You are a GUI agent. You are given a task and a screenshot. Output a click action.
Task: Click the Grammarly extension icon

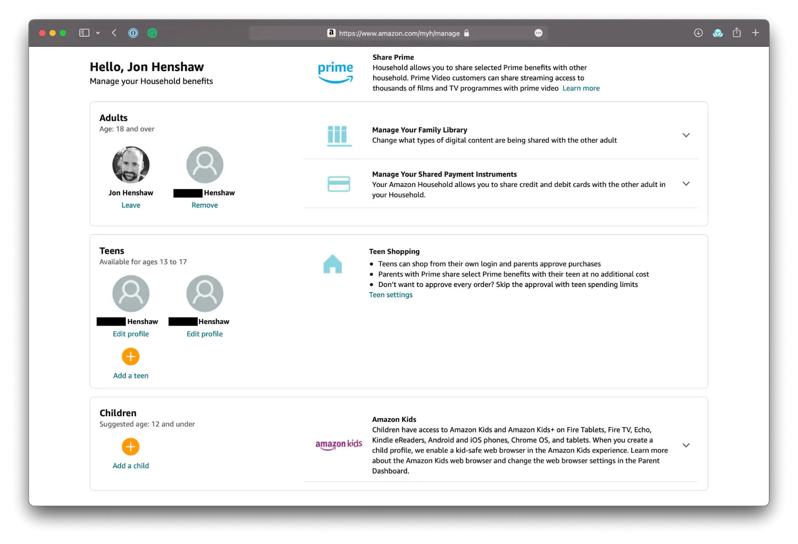(x=153, y=33)
